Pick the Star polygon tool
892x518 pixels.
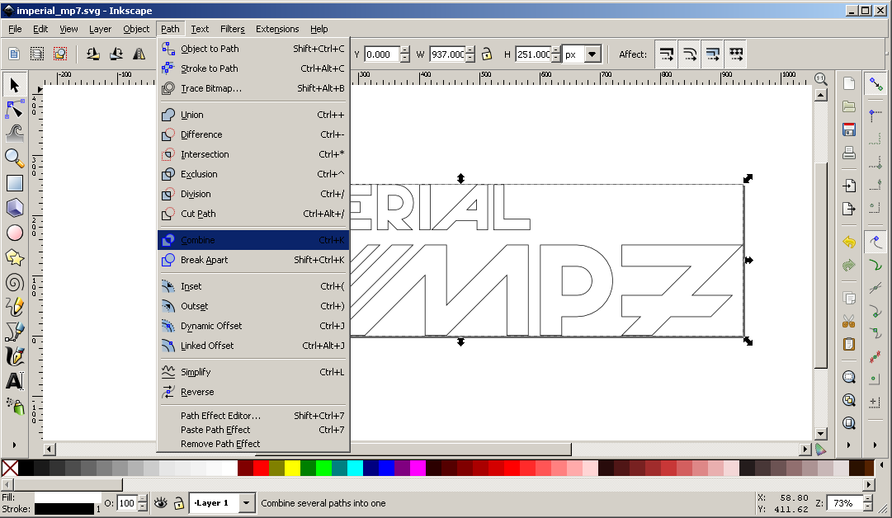pyautogui.click(x=14, y=257)
